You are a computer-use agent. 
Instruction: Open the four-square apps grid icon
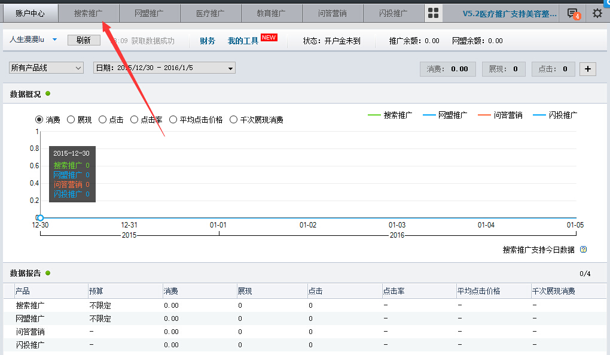coord(433,13)
